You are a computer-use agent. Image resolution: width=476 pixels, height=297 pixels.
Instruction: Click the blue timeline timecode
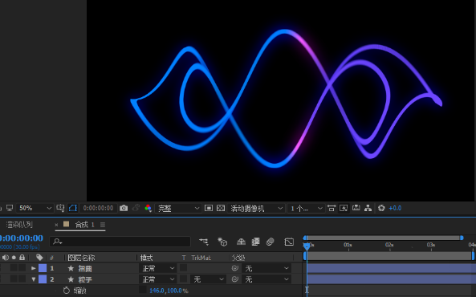tap(21, 238)
